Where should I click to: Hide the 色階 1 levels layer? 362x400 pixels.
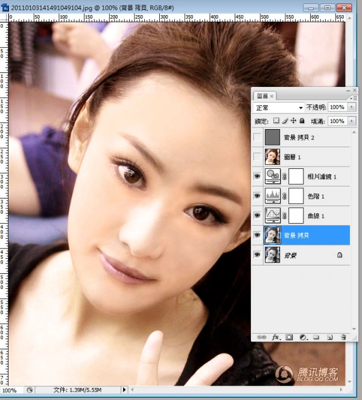tap(257, 196)
